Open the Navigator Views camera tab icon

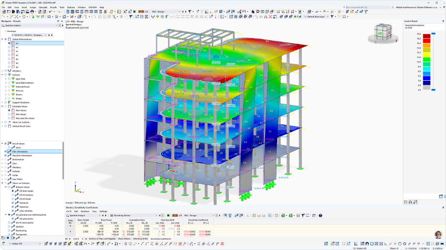click(13, 238)
